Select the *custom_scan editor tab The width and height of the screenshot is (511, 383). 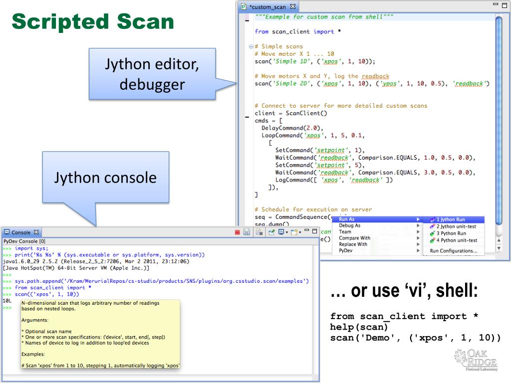(268, 6)
